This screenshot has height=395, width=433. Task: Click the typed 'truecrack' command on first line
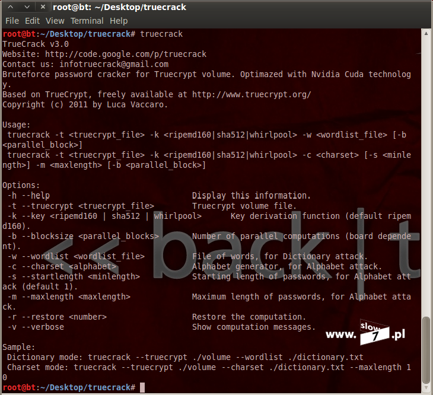(161, 34)
